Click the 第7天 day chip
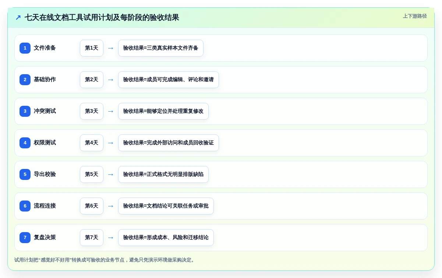 [x=92, y=238]
